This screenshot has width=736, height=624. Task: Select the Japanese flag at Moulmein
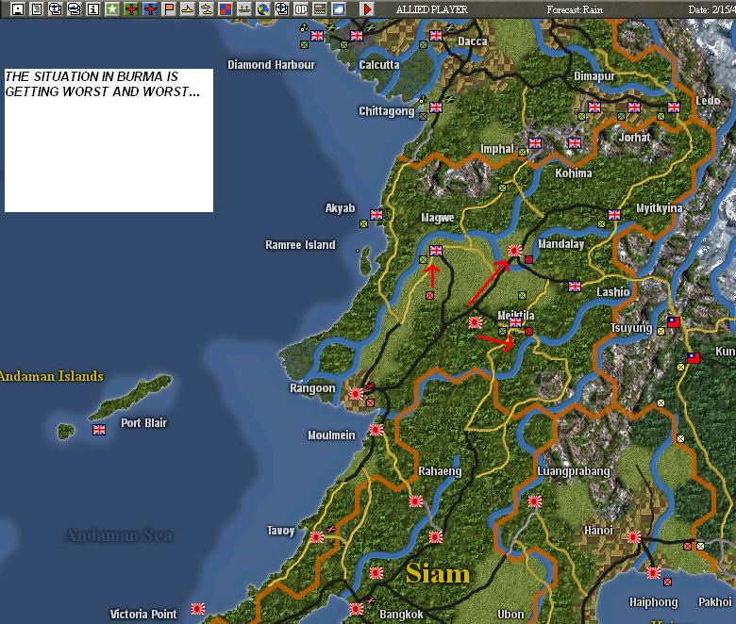[376, 430]
